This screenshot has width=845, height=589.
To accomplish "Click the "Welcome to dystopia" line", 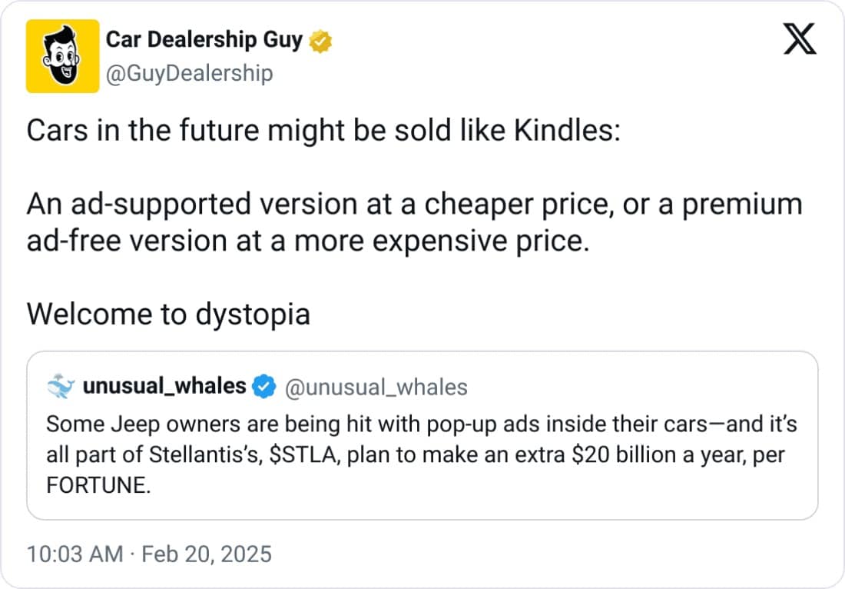I will 168,314.
